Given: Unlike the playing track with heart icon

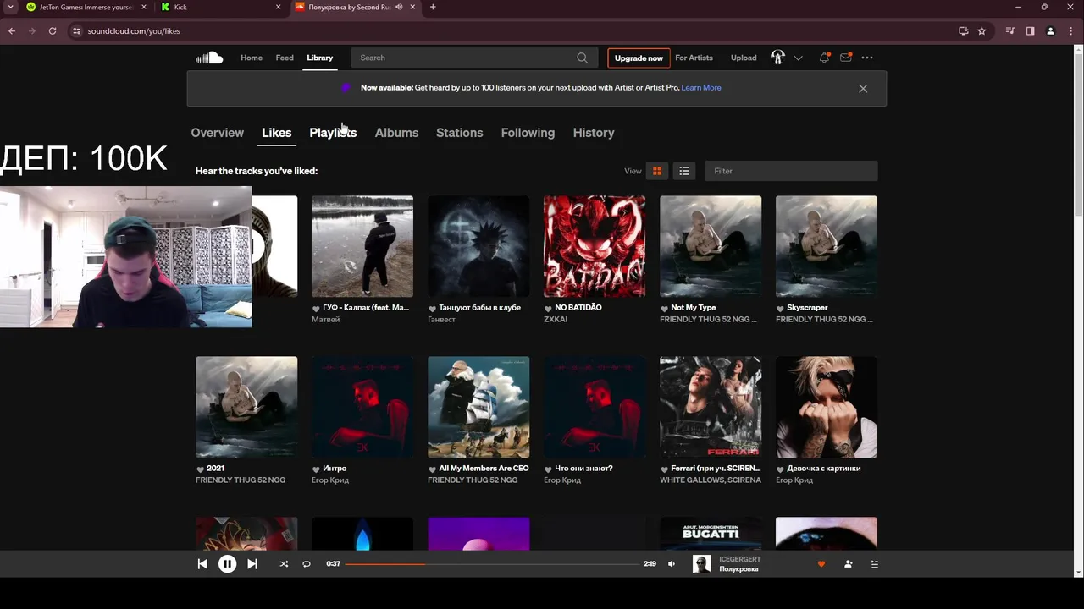Looking at the screenshot, I should 821,564.
